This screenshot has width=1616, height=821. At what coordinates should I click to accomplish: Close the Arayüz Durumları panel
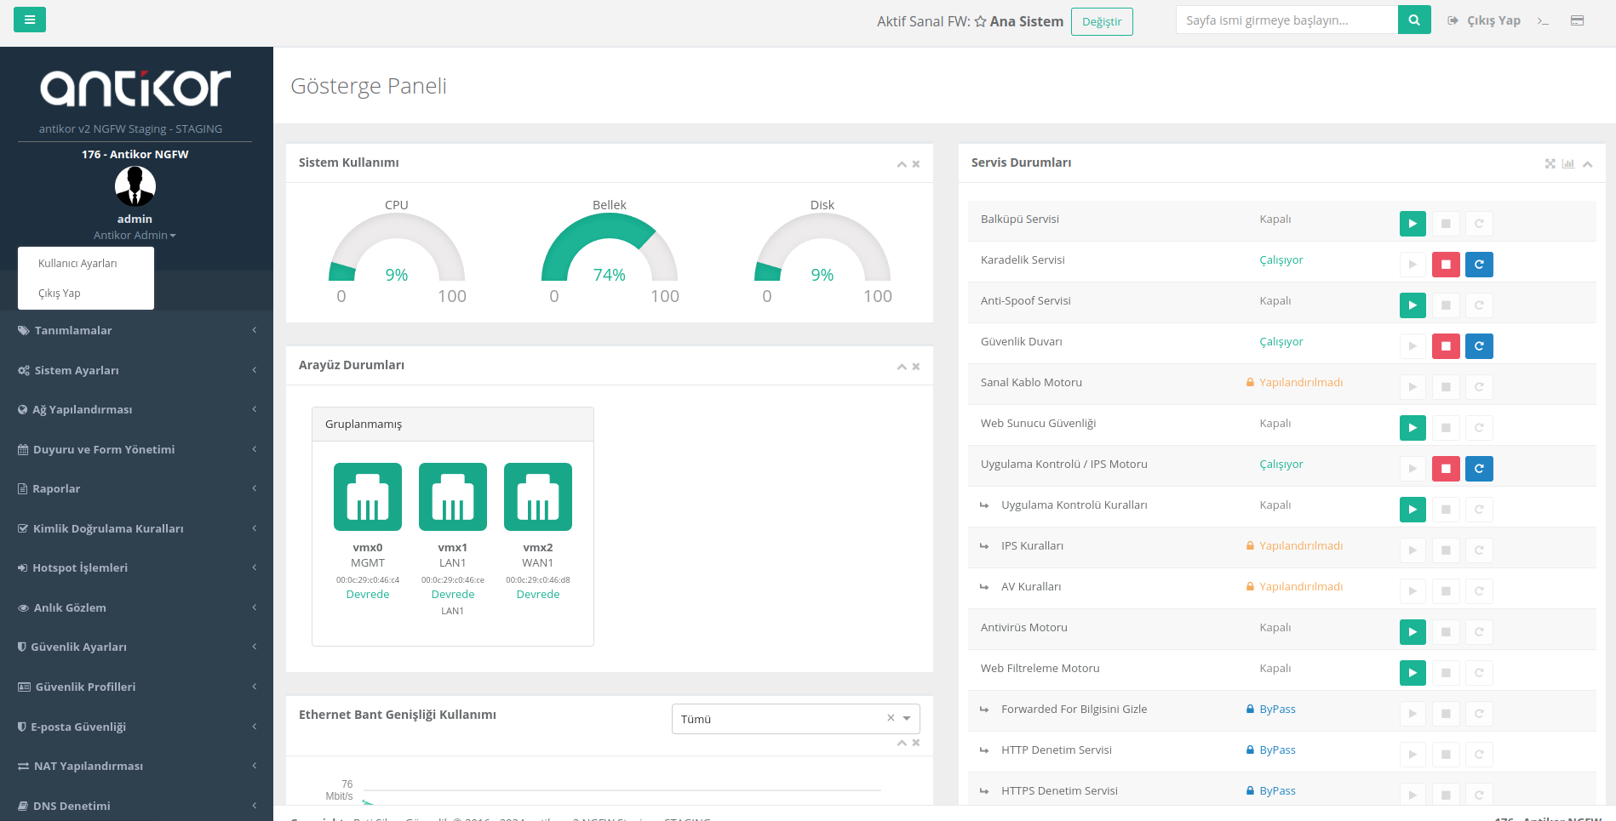click(x=916, y=367)
